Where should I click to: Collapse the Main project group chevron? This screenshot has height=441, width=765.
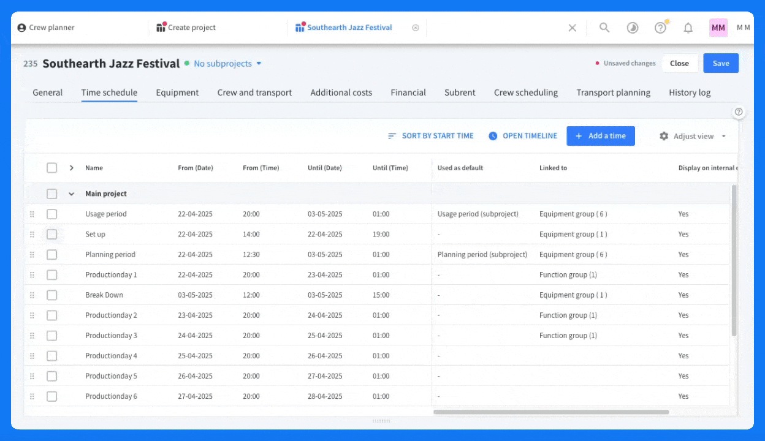71,194
